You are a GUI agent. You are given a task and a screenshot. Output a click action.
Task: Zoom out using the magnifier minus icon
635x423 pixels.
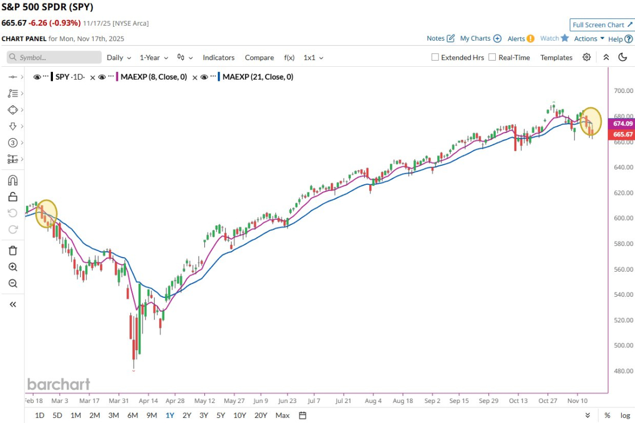(13, 284)
